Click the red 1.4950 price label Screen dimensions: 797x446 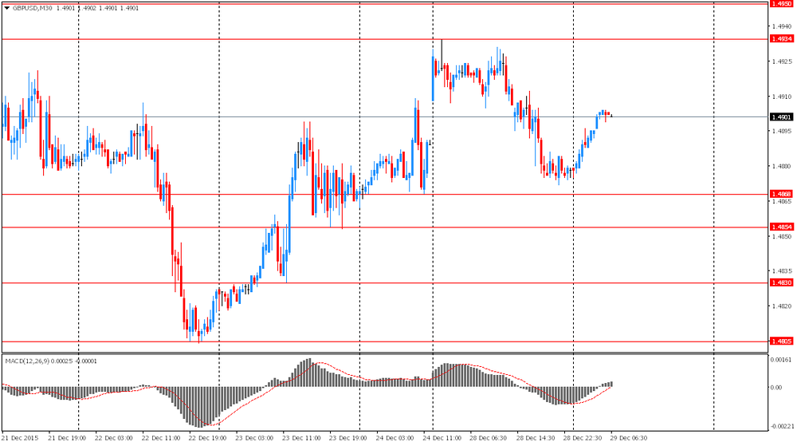[781, 3]
